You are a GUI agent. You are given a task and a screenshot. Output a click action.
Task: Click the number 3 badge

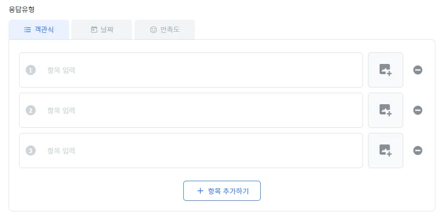(31, 151)
